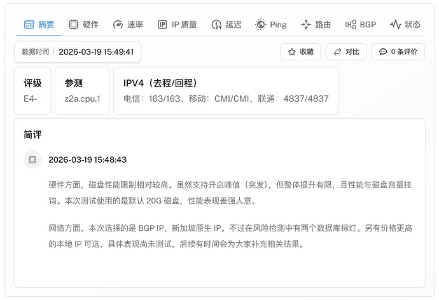Click the 对比 compare button
439x300 pixels.
(x=346, y=51)
